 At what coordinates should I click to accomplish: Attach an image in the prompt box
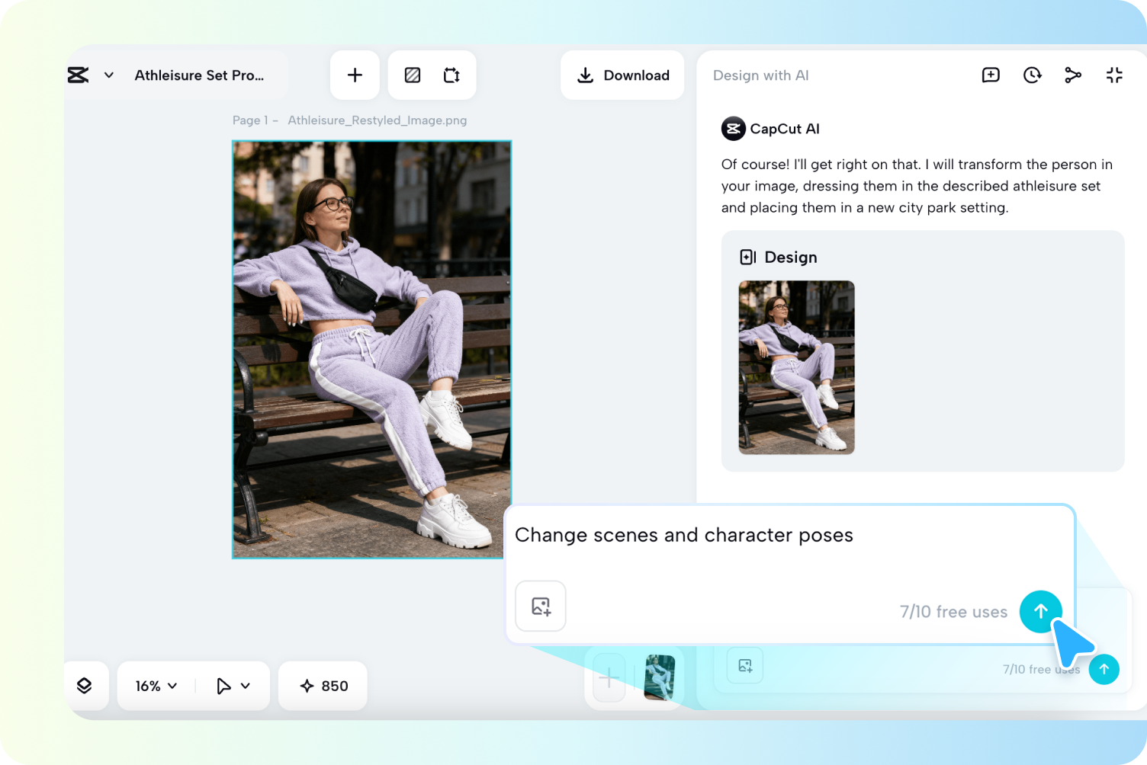(x=540, y=606)
